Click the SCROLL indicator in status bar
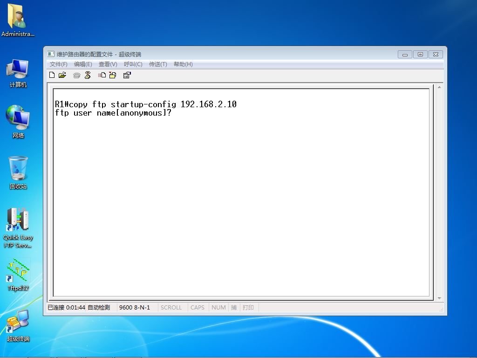Image resolution: width=477 pixels, height=358 pixels. [x=171, y=308]
